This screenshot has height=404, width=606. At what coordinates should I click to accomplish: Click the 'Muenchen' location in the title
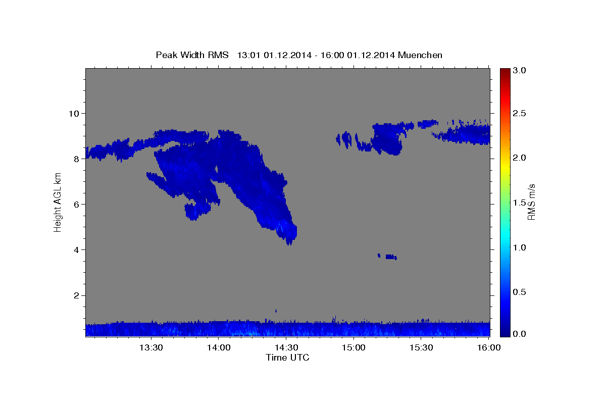(x=420, y=55)
